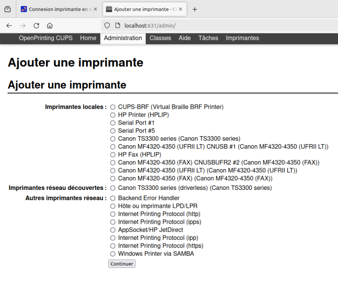
Task: Click the browser back arrow
Action: click(9, 26)
